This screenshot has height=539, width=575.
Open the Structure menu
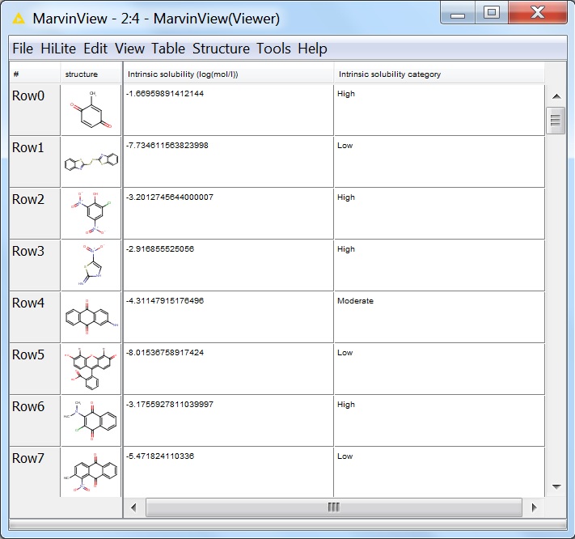click(x=222, y=49)
